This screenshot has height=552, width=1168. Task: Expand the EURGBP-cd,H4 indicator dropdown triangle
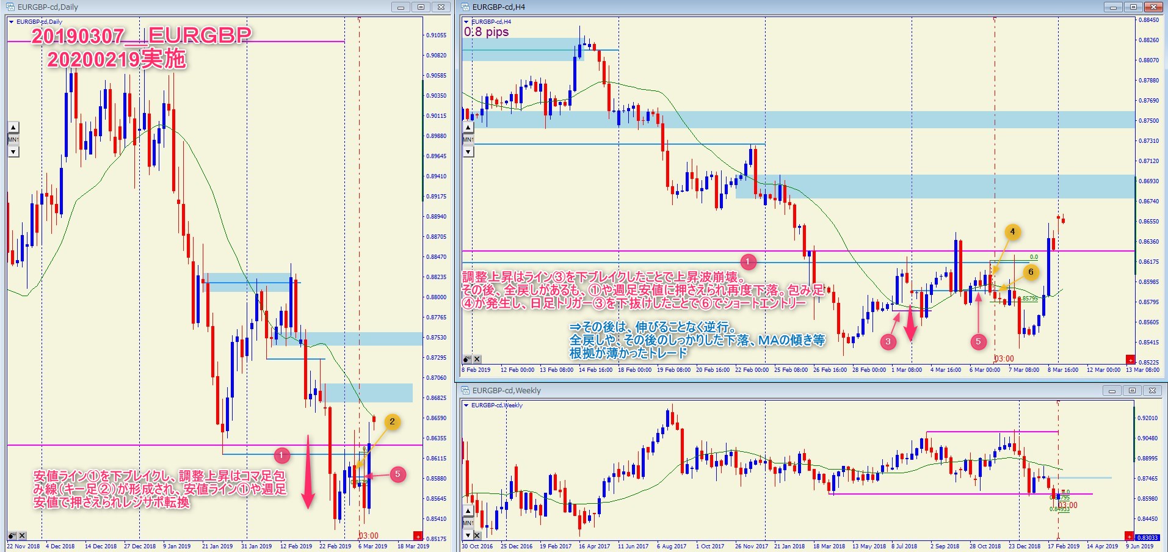point(466,22)
